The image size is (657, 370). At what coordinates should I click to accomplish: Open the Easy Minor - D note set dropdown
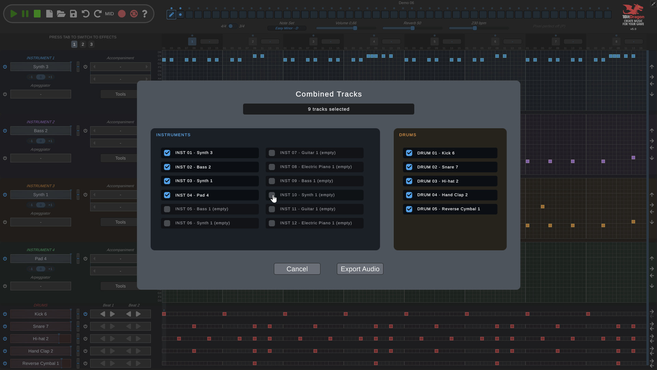click(x=287, y=28)
